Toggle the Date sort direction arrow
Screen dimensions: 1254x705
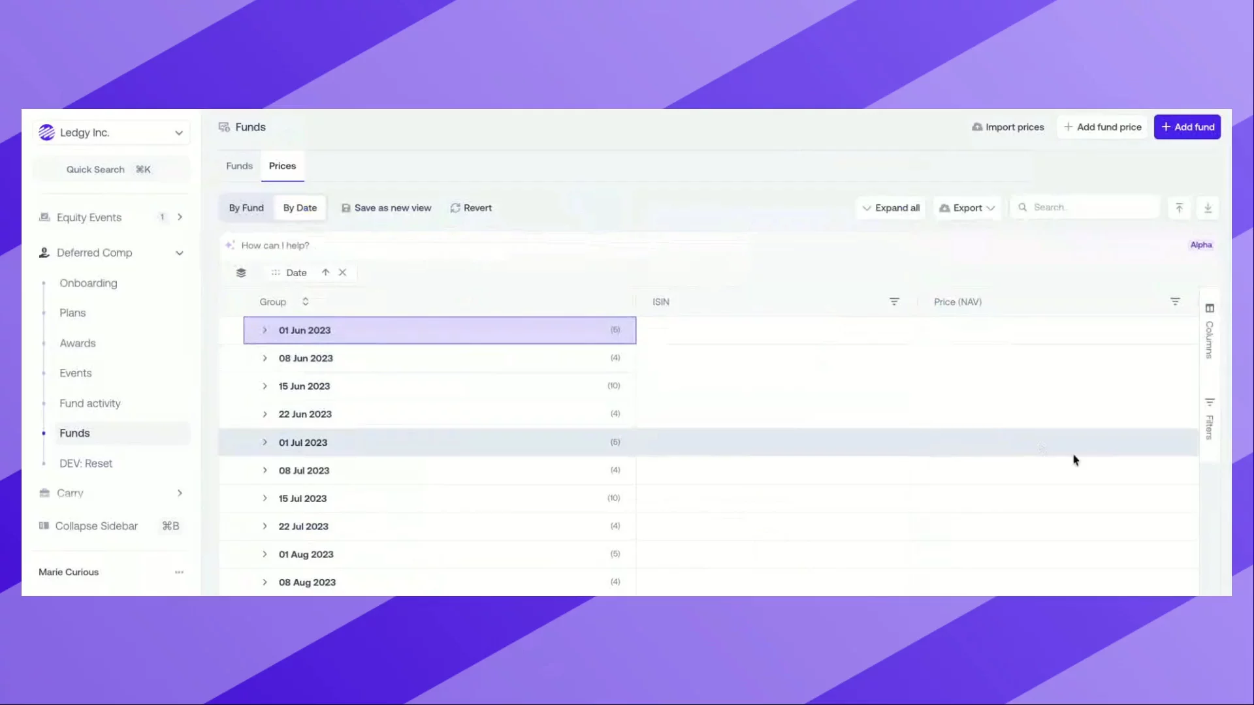325,272
